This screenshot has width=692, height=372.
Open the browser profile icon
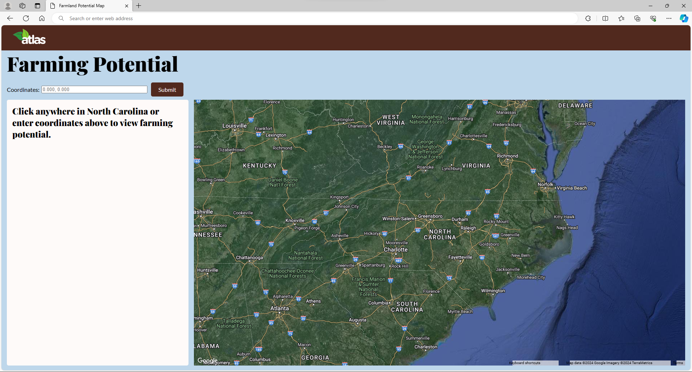point(8,6)
